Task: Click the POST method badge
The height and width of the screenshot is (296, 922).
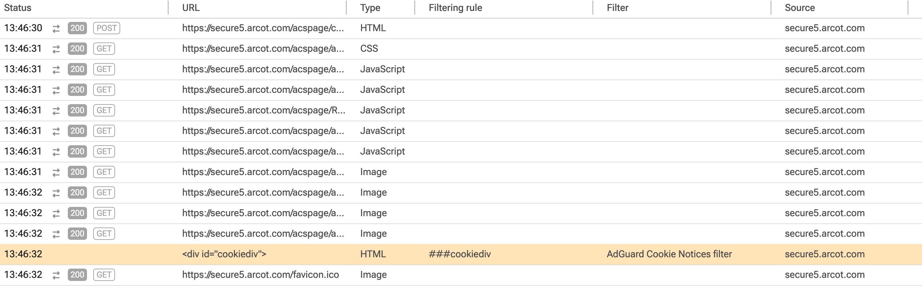Action: coord(106,28)
